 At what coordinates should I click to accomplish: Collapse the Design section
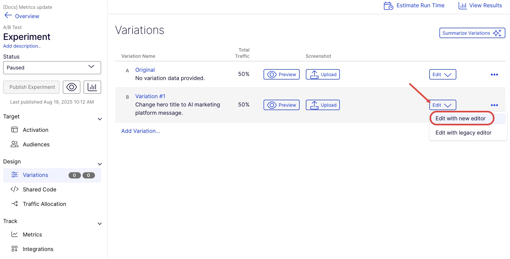[100, 164]
